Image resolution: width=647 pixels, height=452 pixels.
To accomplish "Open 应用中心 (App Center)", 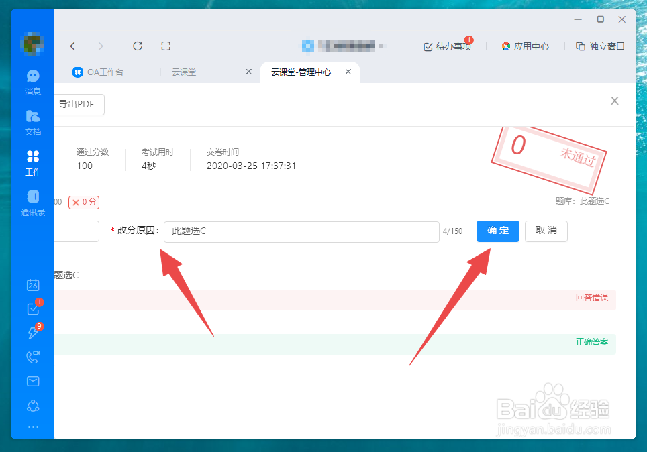I will [526, 46].
